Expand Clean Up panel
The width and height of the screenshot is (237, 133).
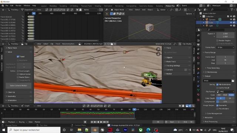pos(11,92)
